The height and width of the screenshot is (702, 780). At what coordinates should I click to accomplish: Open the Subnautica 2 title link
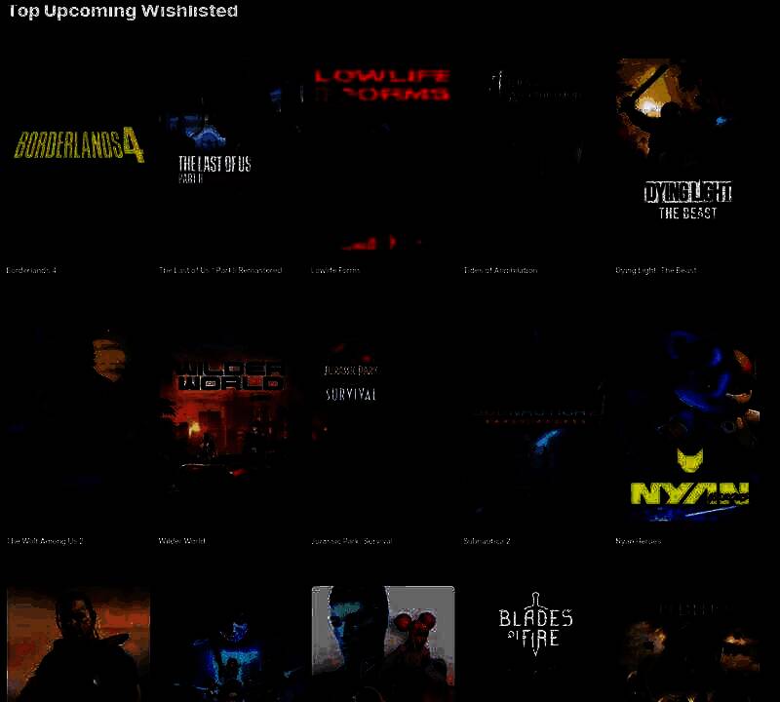point(487,541)
